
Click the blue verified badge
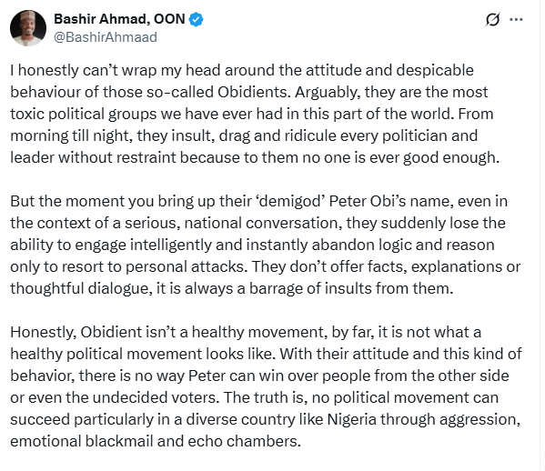[x=196, y=19]
